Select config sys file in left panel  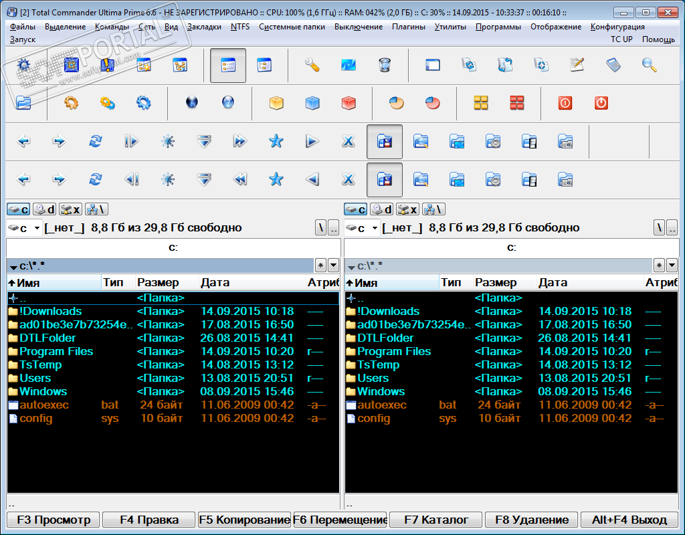tap(173, 419)
